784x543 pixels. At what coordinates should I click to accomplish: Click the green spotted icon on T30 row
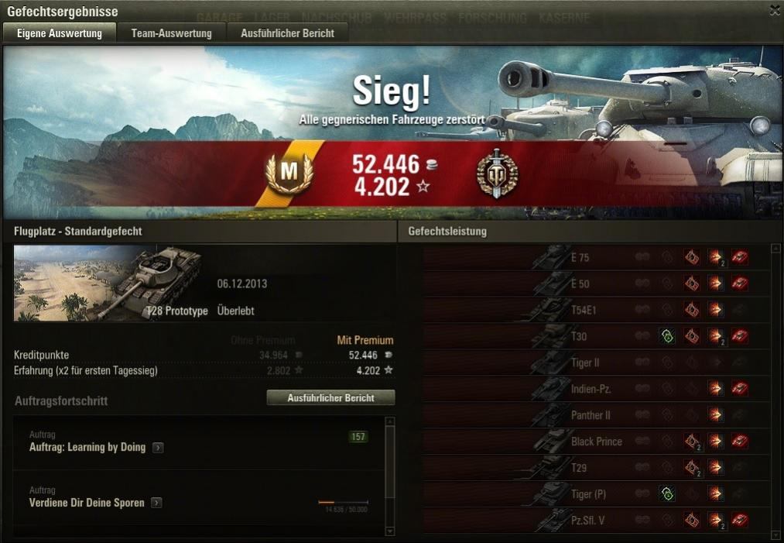(x=667, y=336)
